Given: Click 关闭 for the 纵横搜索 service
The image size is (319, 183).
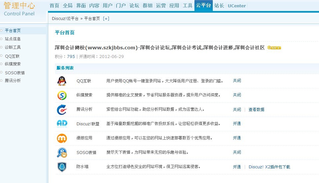Looking at the screenshot, I should 237,95.
